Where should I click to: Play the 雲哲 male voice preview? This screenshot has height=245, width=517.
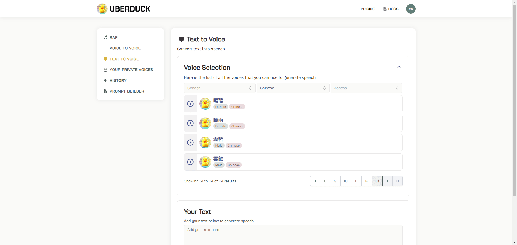(190, 143)
